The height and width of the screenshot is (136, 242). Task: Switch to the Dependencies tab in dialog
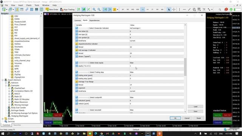(94, 20)
